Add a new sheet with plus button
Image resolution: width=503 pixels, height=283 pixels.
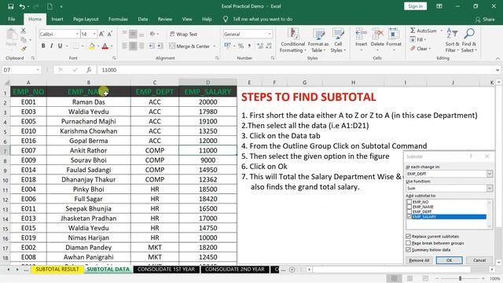[x=292, y=270]
